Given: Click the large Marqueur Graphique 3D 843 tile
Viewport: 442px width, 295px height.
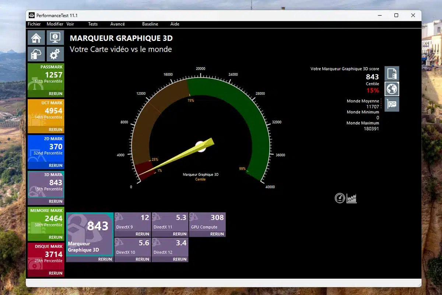Looking at the screenshot, I should (90, 234).
